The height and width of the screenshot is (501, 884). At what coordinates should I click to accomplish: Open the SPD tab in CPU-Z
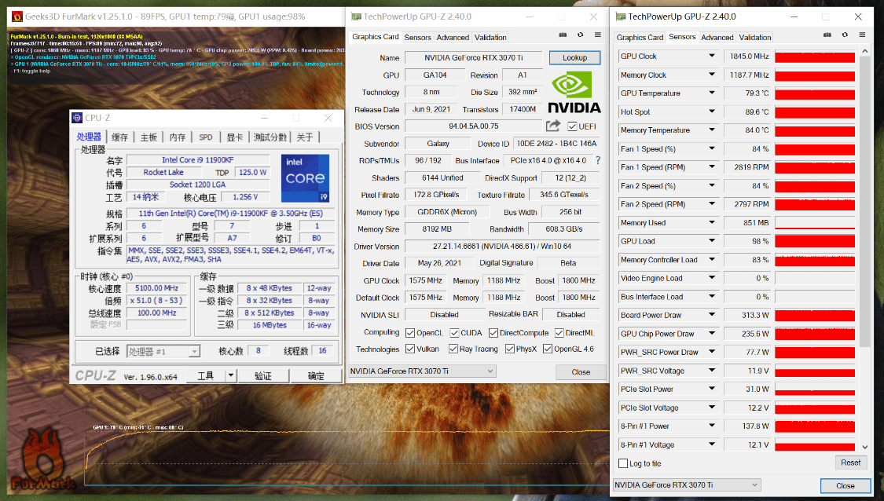point(206,137)
